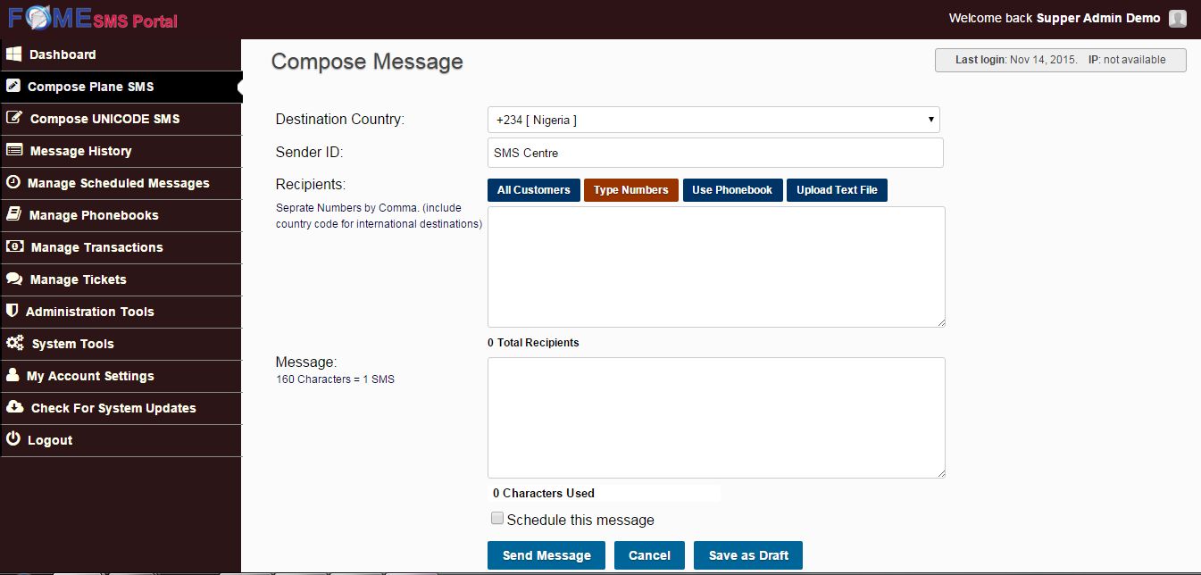The height and width of the screenshot is (575, 1201).
Task: Focus the Sender ID input field
Action: tap(715, 153)
